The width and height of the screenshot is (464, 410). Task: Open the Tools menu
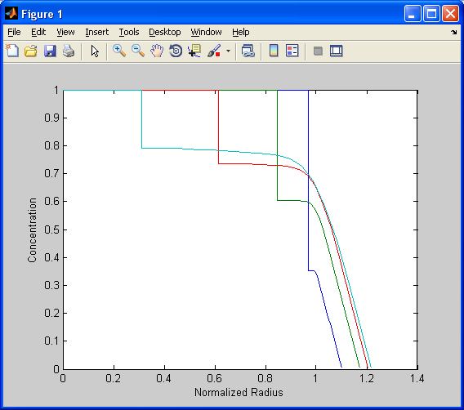[x=129, y=32]
